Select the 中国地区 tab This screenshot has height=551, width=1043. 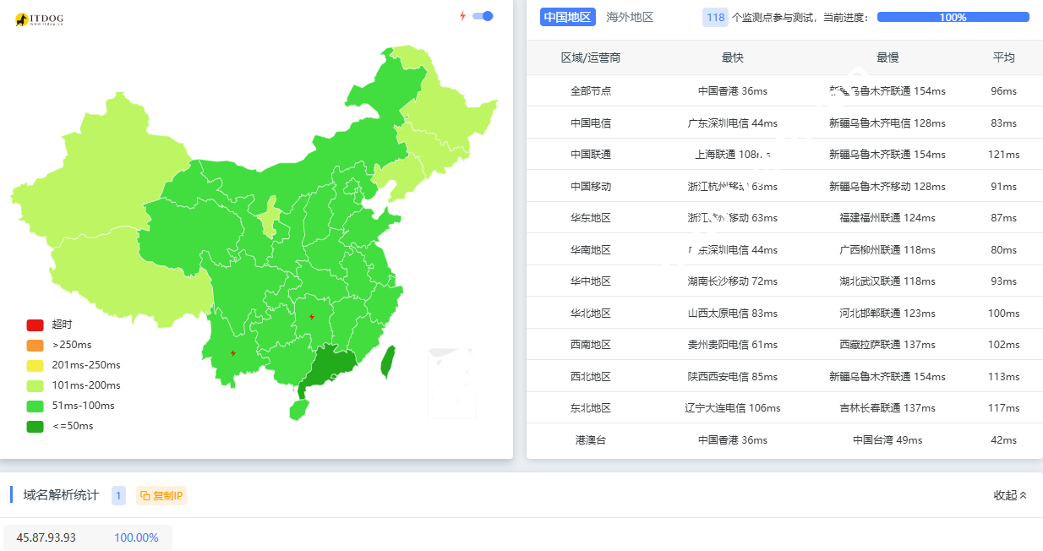567,17
